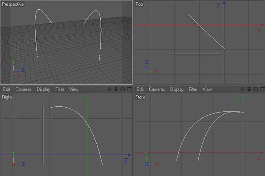This screenshot has width=265, height=176.
Task: Select the diagonal spline in Top view
Action: [x=206, y=31]
